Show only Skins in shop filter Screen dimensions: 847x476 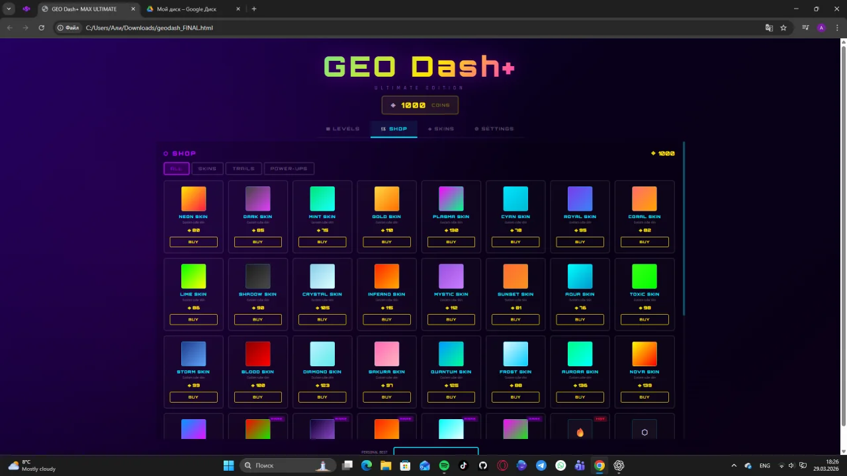(207, 169)
